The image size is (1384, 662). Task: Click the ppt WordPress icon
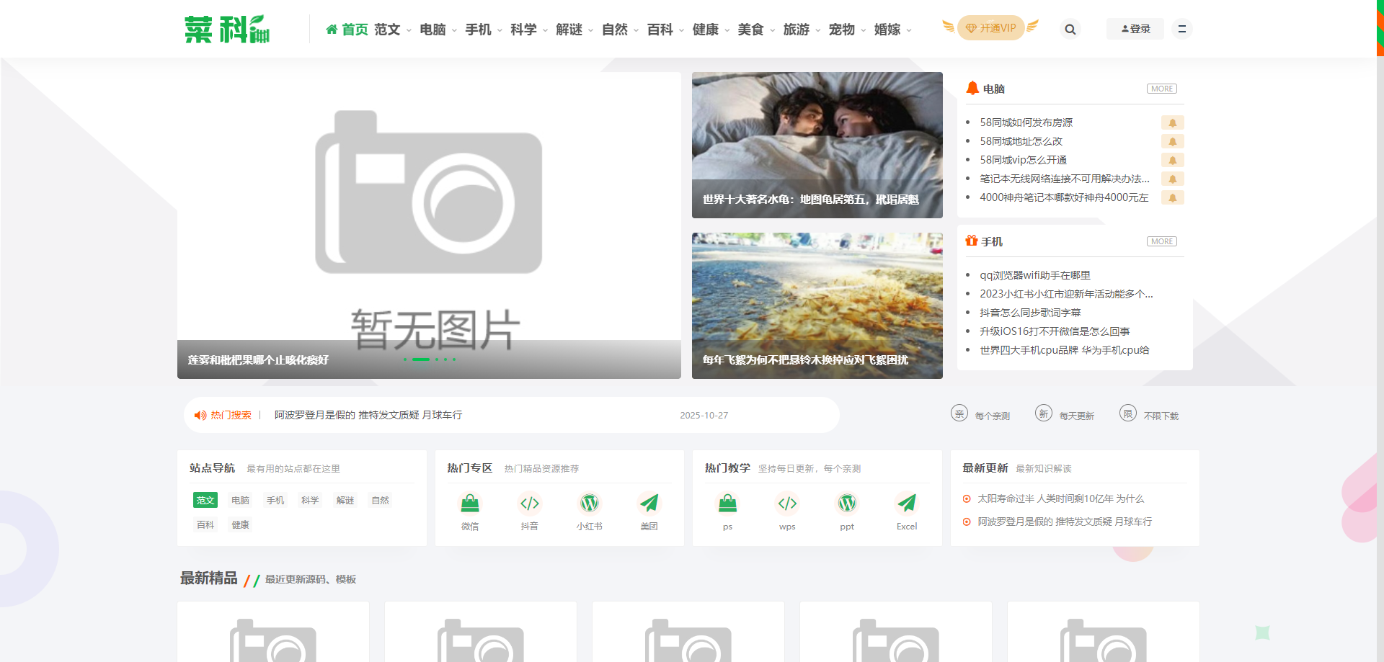click(847, 503)
